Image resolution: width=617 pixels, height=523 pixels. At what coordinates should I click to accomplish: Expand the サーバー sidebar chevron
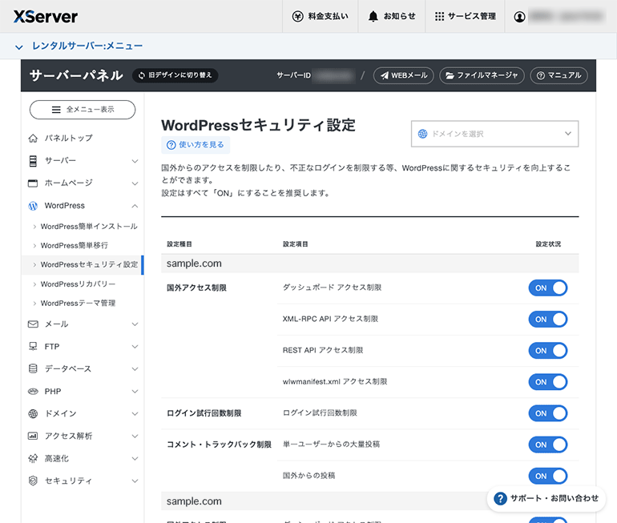point(135,161)
